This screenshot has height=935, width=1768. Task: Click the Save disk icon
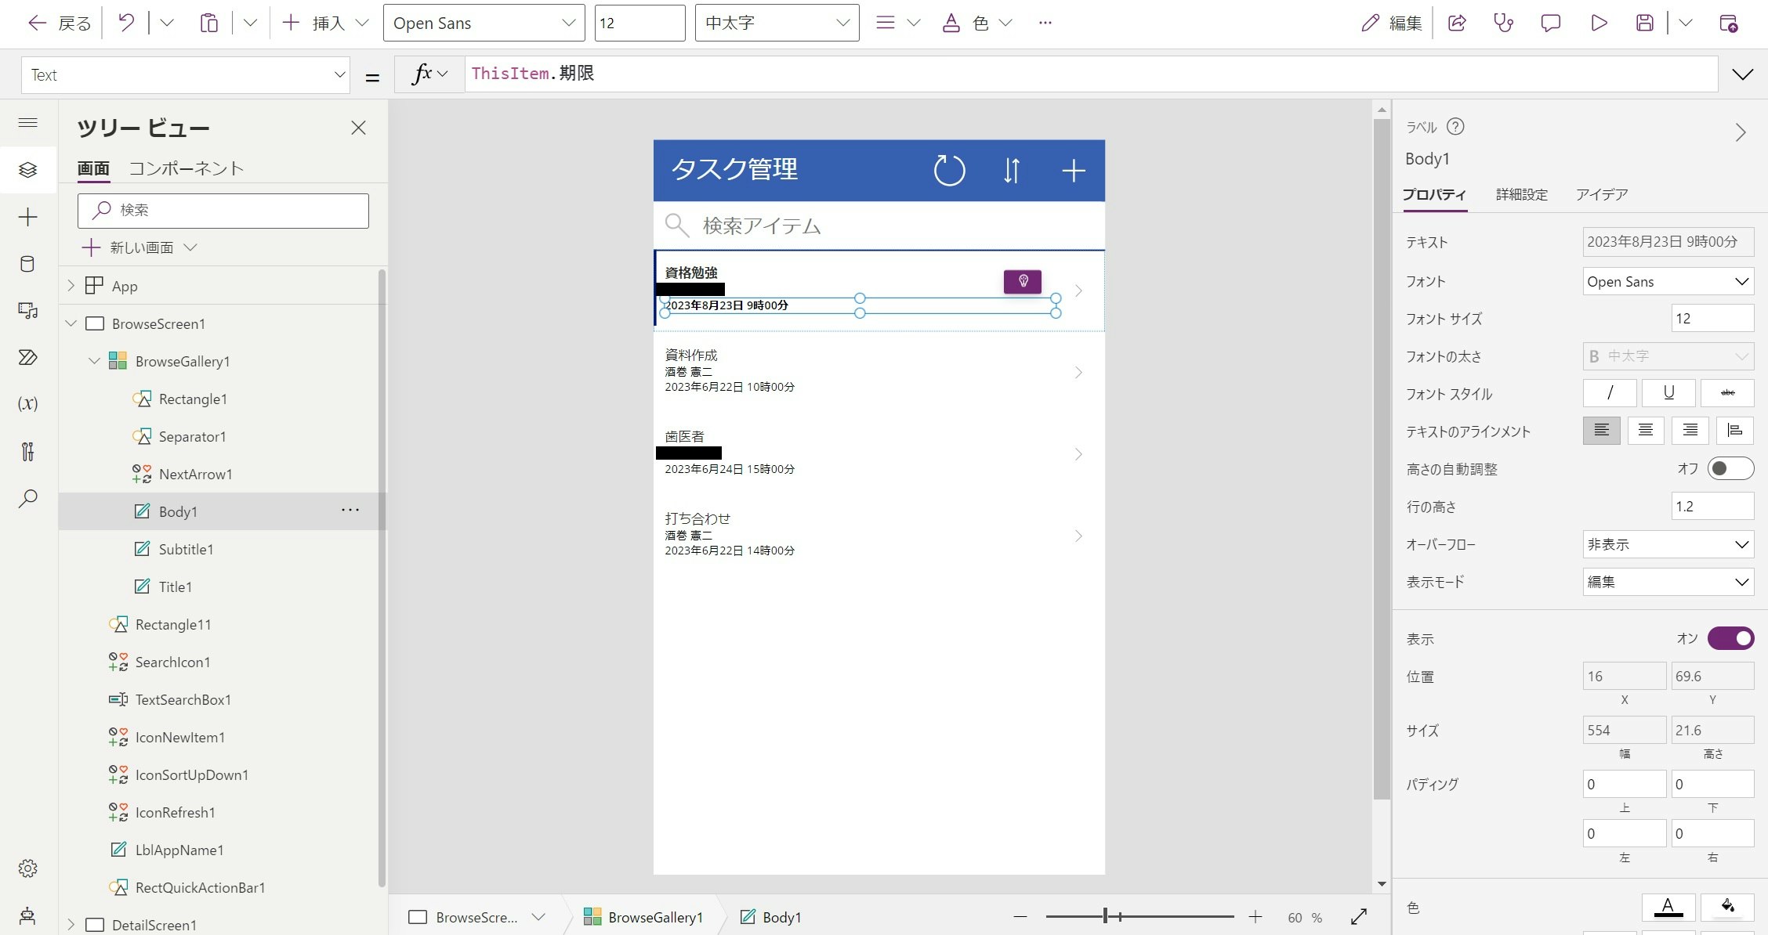(x=1644, y=23)
